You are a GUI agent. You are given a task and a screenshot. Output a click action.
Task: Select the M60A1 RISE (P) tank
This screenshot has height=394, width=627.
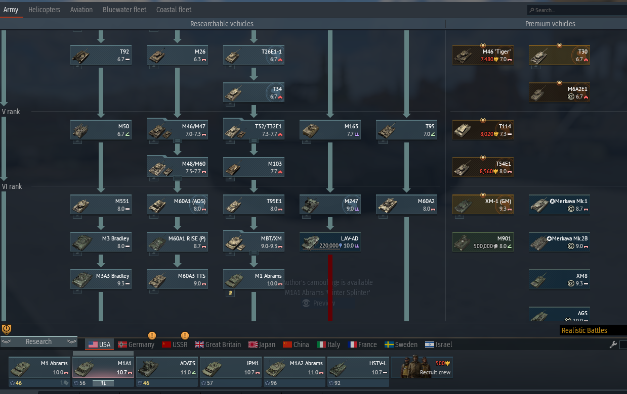click(x=177, y=242)
